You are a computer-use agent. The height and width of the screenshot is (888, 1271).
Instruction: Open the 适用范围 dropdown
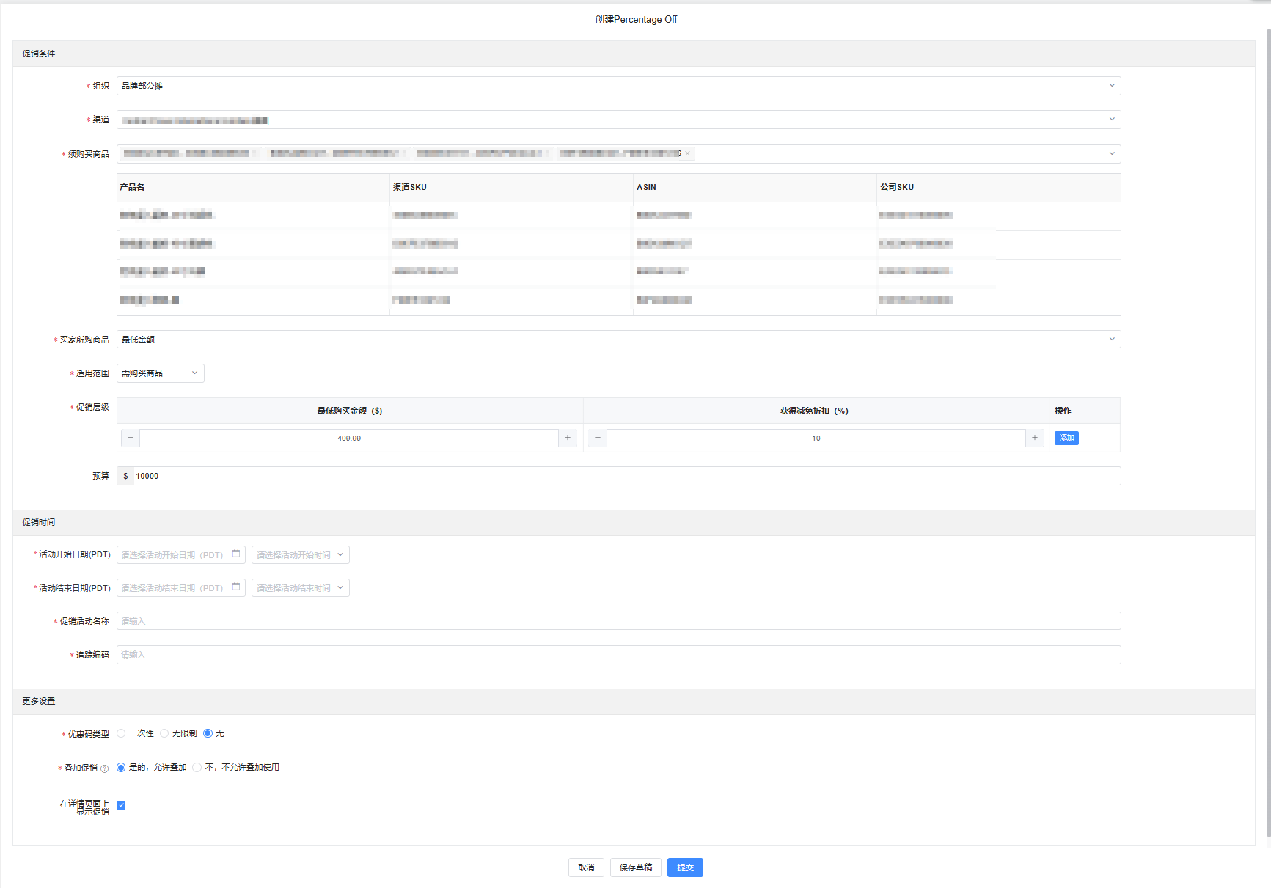pyautogui.click(x=160, y=373)
